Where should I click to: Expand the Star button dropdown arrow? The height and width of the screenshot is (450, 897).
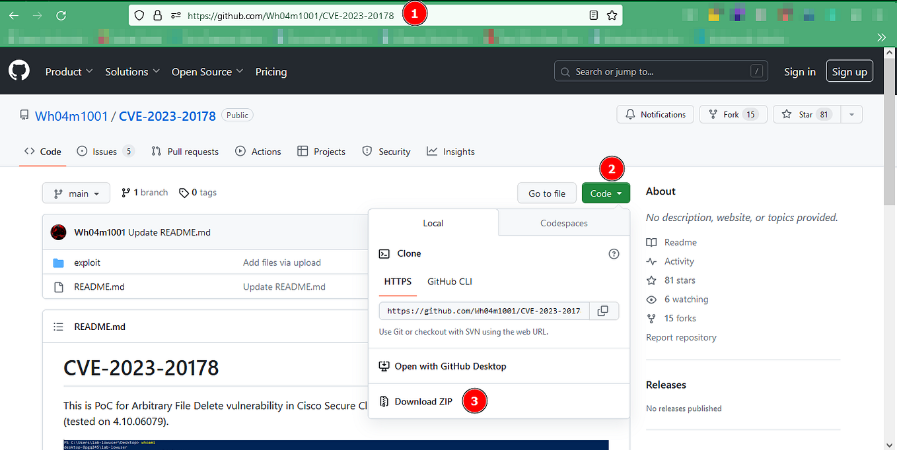(x=851, y=113)
